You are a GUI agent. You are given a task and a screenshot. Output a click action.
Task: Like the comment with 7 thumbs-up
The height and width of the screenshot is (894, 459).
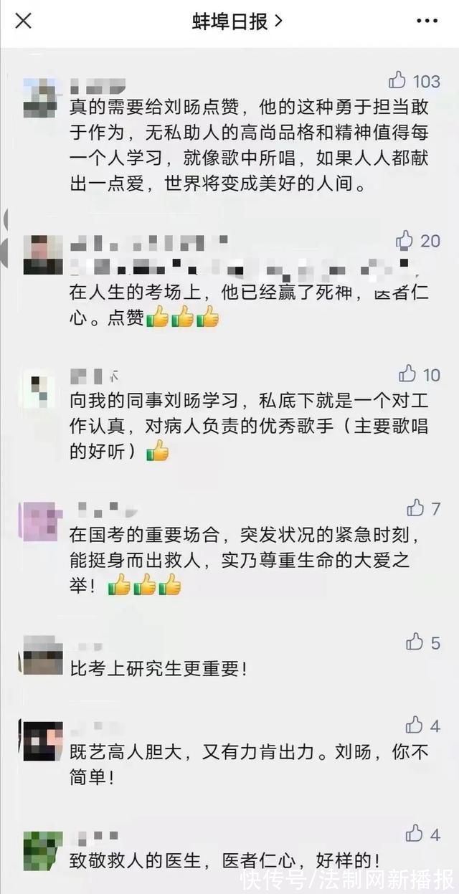point(415,508)
